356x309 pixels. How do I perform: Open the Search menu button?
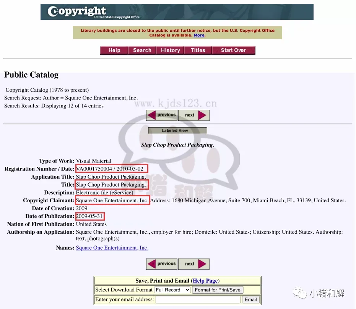[x=142, y=50]
